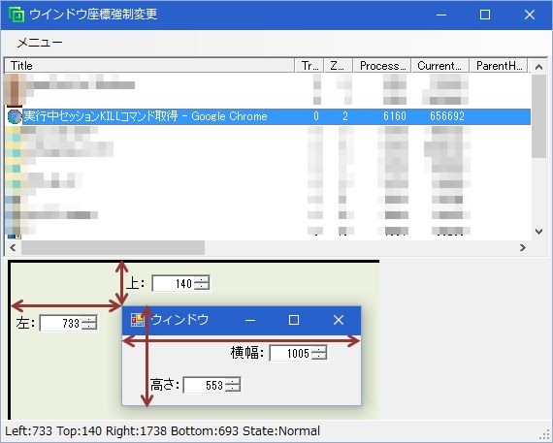Increase the 高さ height with the spinner up arrow
The image size is (553, 443).
click(x=233, y=381)
